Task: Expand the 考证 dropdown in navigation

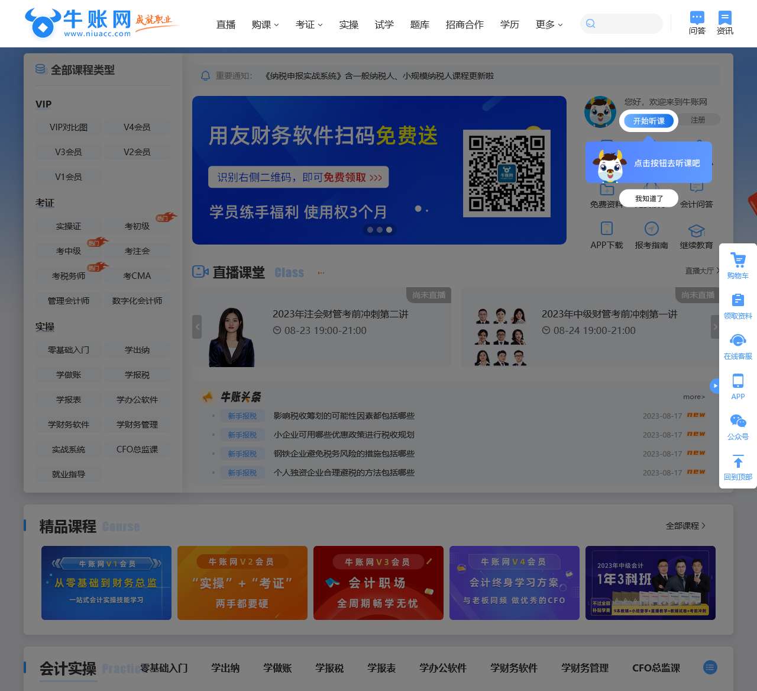Action: tap(309, 25)
